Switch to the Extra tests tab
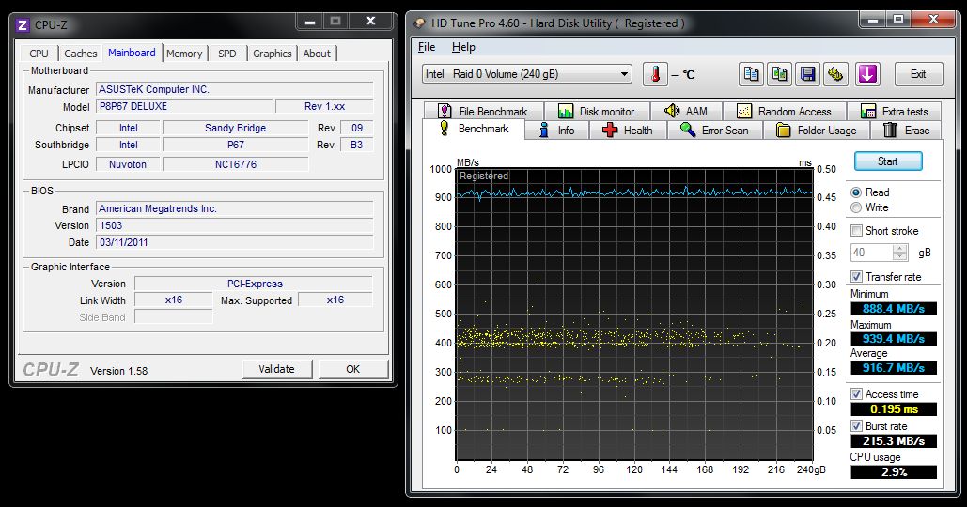Screen dimensions: 967x507 tap(895, 112)
